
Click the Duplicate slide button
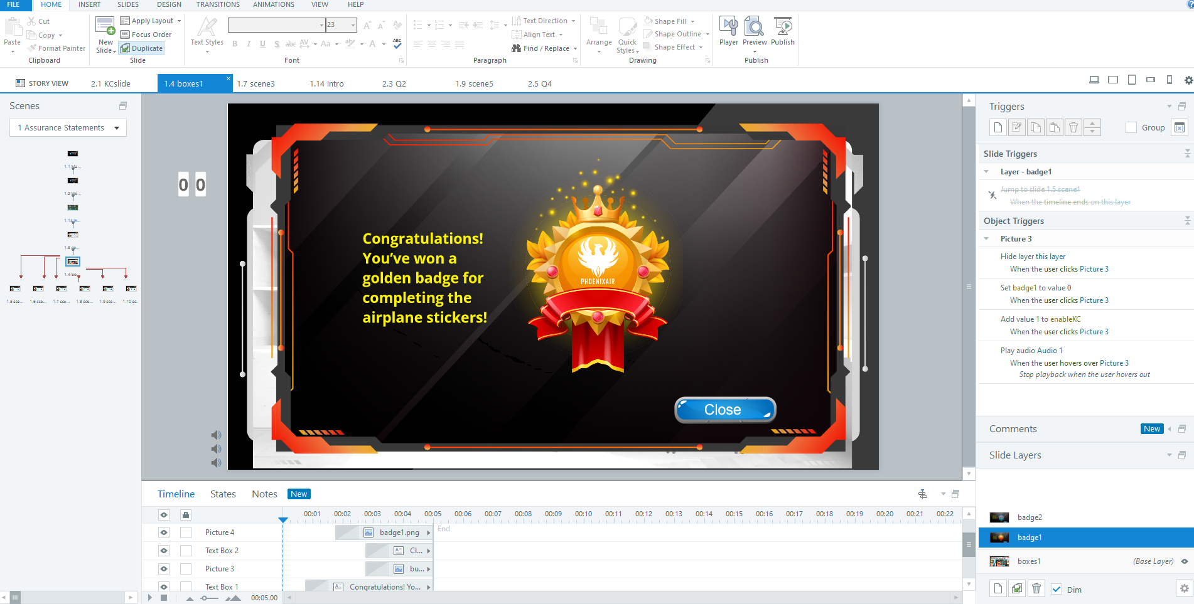coord(142,48)
